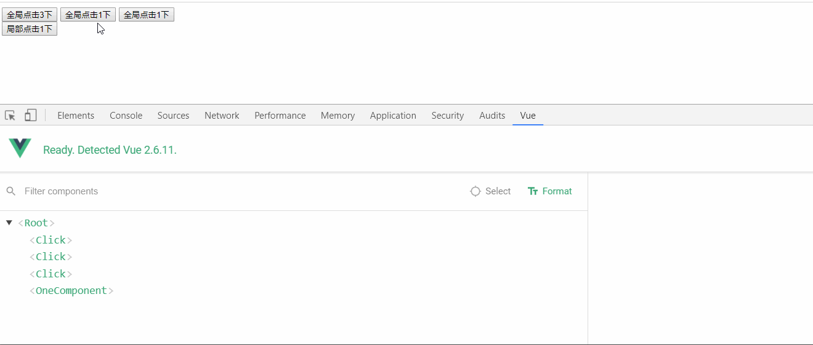The image size is (813, 345).
Task: Click the Format icon
Action: click(x=533, y=191)
